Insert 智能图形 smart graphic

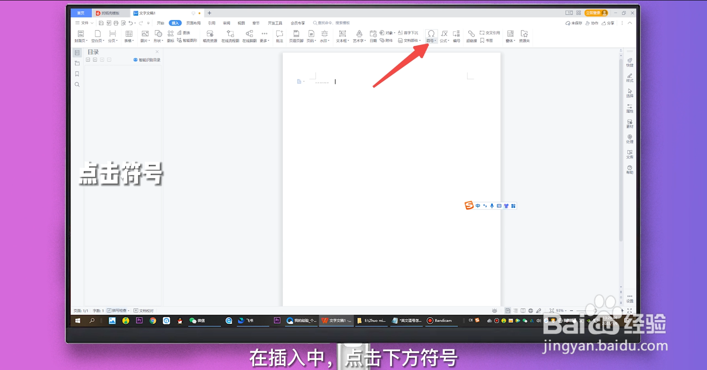pos(187,41)
